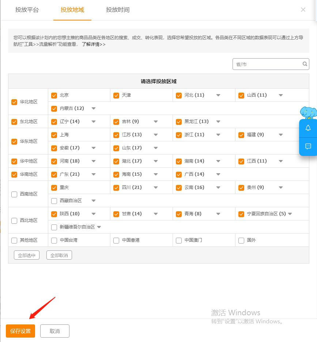This screenshot has height=342, width=317.
Task: Enable the 中国香港 checkbox
Action: coord(116,241)
